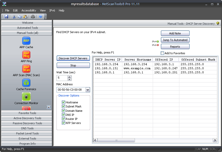
Task: Expand Passive Discovery Tools section
Action: [x=27, y=123]
